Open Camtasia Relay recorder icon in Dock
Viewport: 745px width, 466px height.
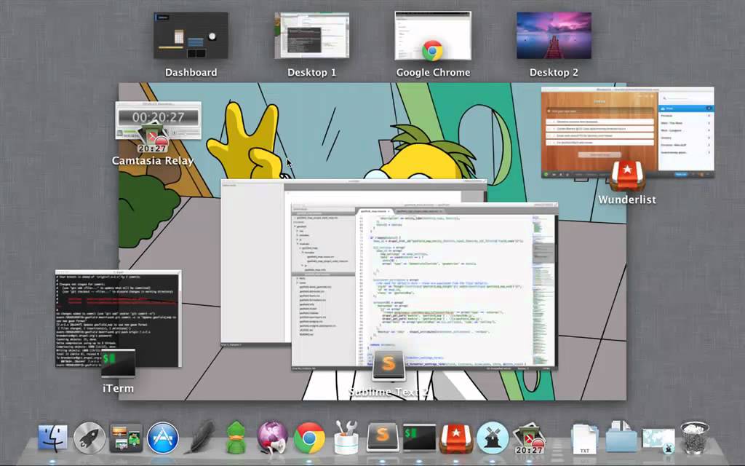530,438
